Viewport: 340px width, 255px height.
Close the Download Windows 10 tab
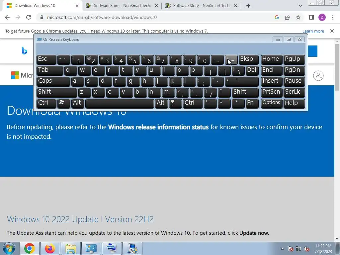[x=77, y=6]
